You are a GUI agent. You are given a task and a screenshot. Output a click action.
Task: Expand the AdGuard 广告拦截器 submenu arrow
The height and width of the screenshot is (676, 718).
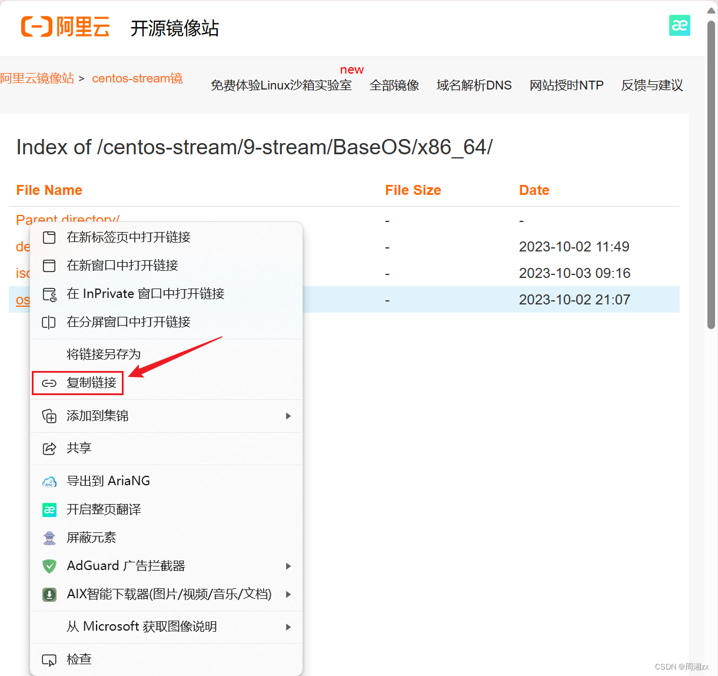coord(288,566)
